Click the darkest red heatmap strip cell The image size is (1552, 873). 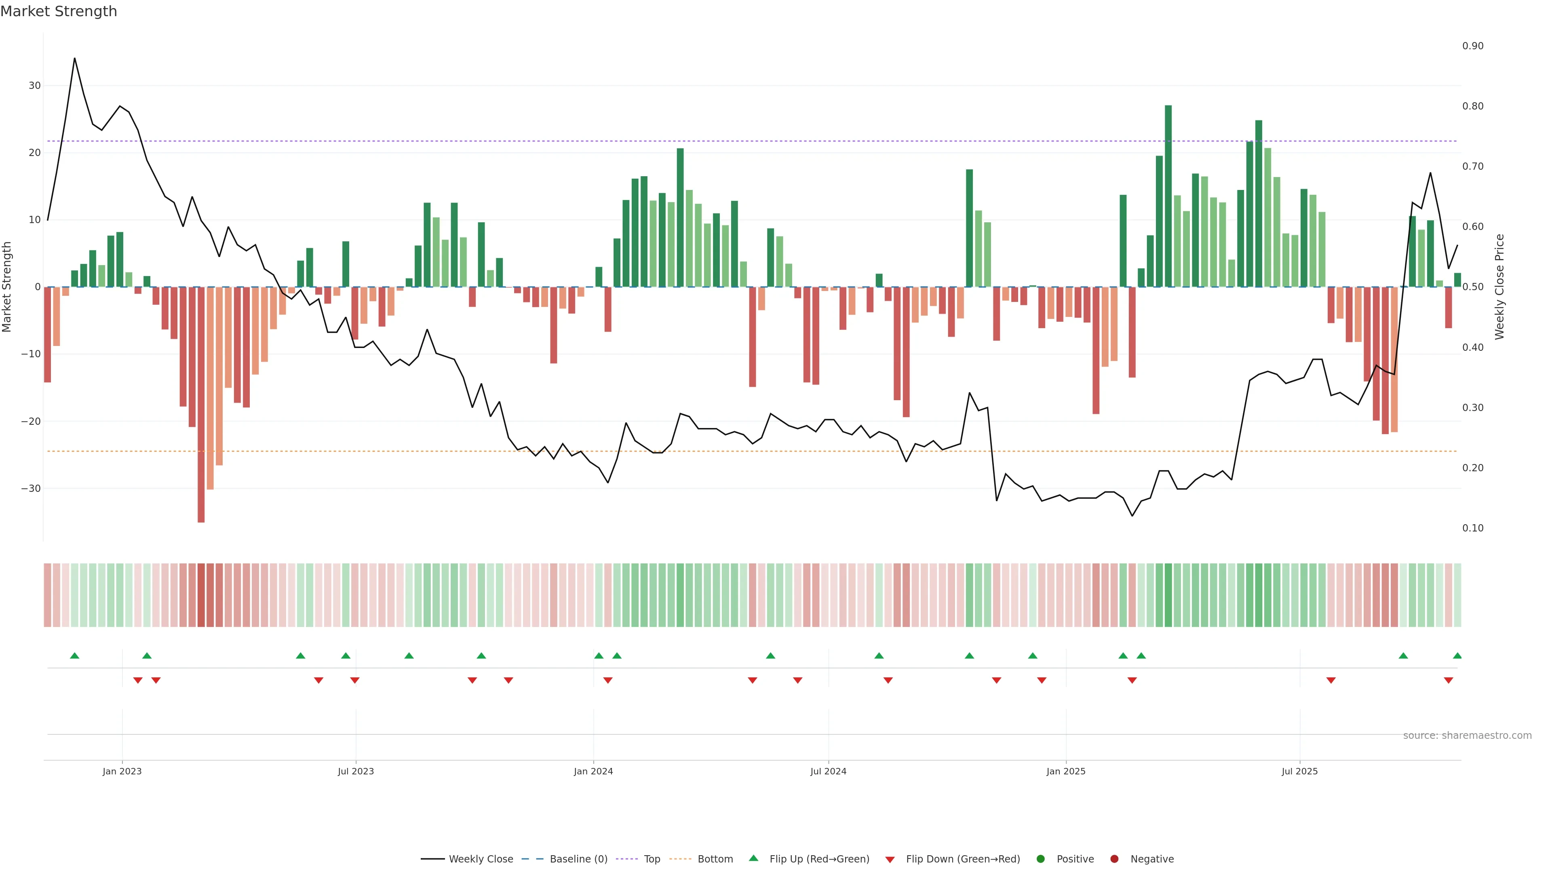click(x=201, y=595)
